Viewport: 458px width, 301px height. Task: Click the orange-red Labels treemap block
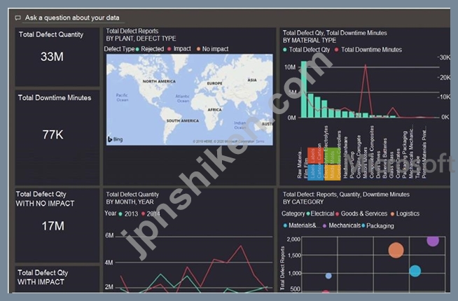[315, 156]
